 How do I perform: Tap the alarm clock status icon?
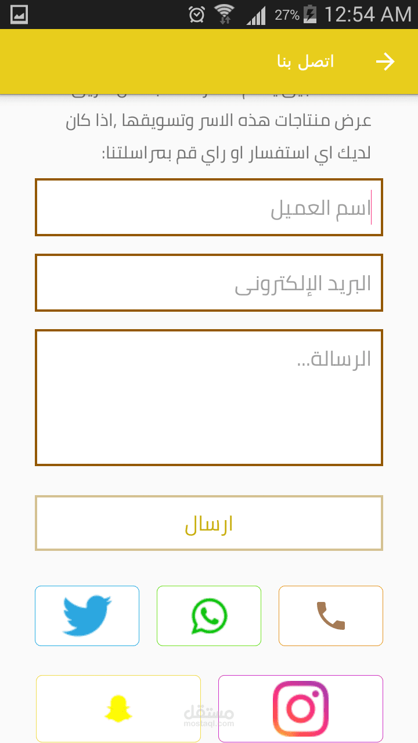point(197,15)
